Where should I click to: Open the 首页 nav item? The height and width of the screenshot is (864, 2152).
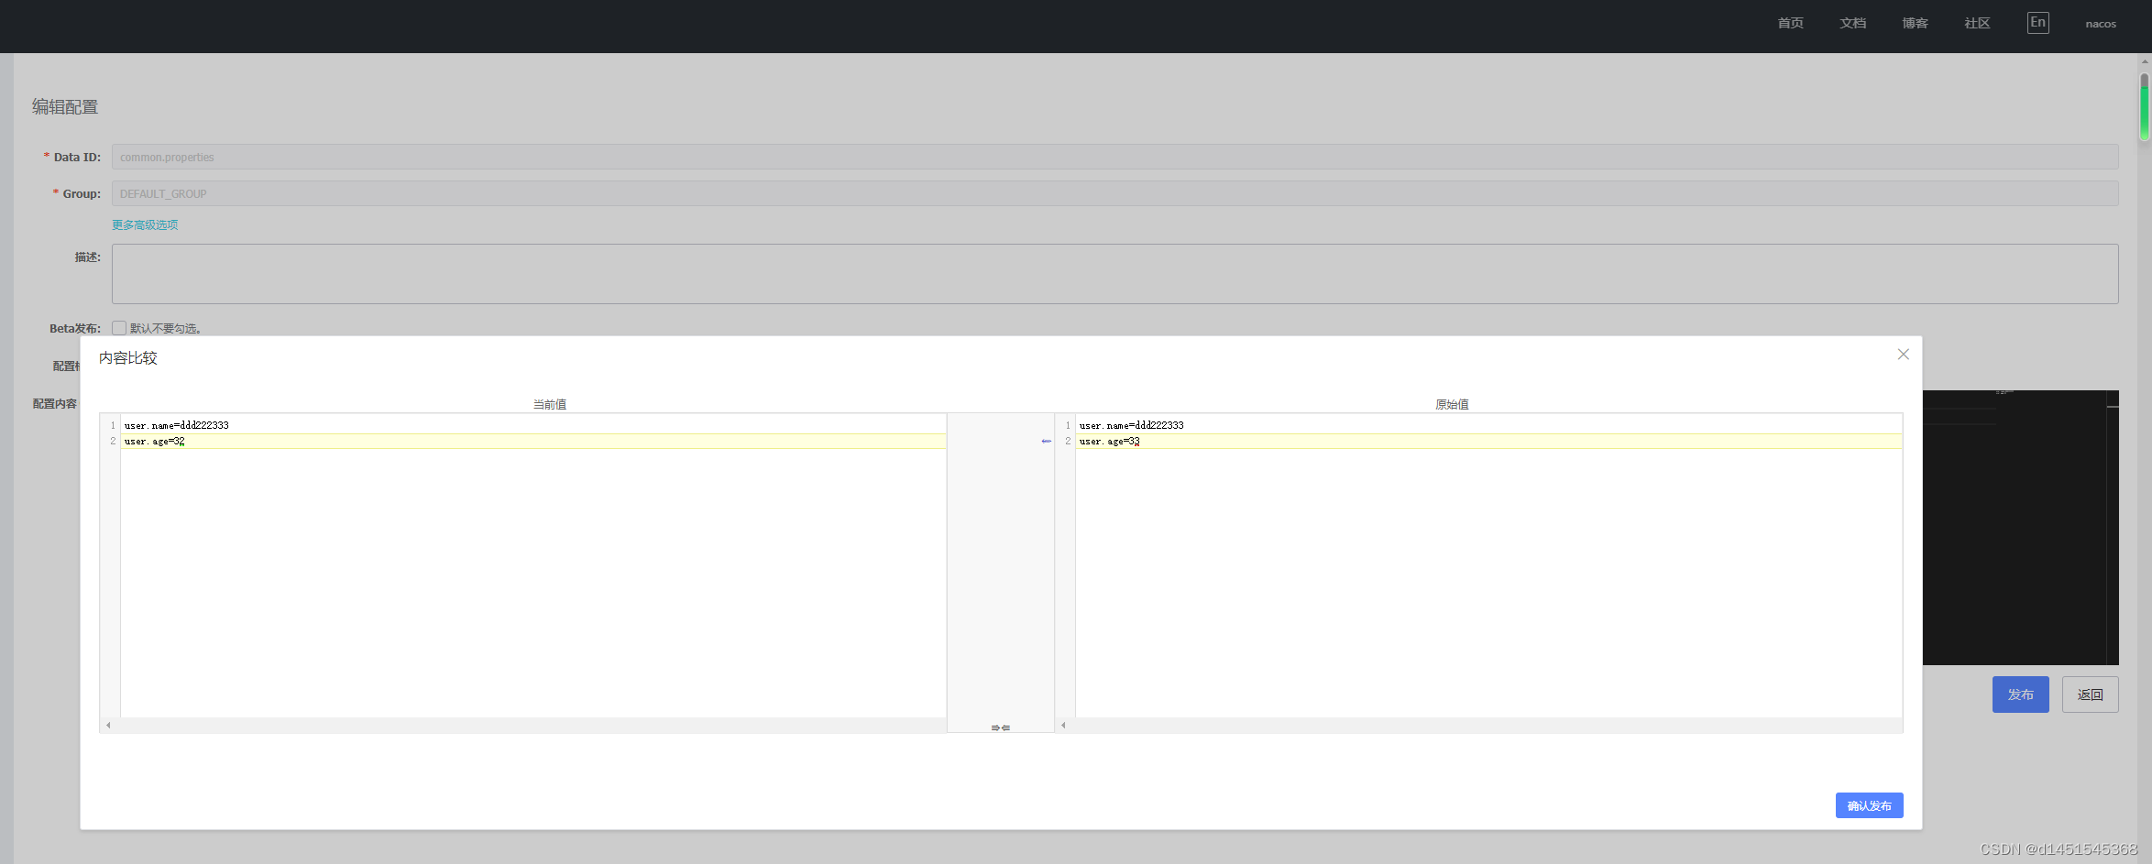(1790, 23)
